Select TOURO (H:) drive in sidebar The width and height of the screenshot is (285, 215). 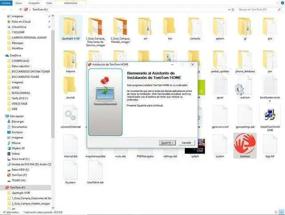tap(19, 180)
